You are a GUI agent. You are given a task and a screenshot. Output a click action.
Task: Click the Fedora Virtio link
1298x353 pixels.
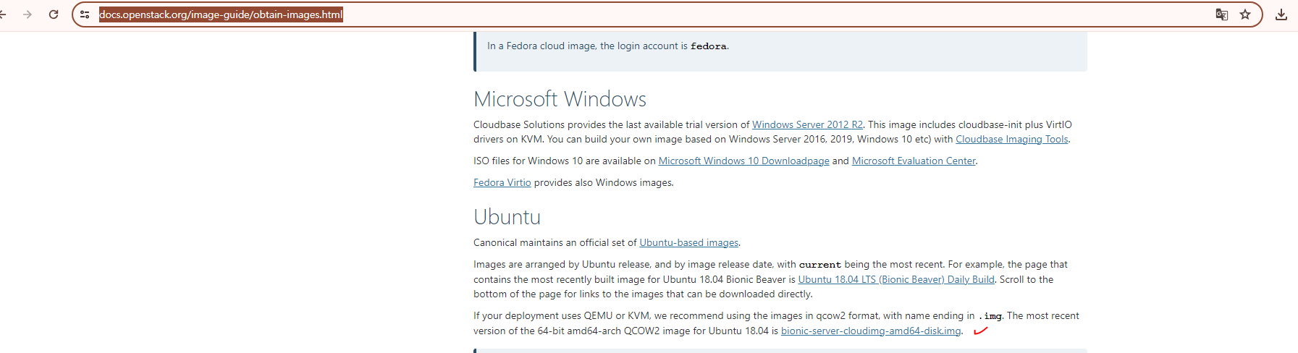pyautogui.click(x=502, y=183)
